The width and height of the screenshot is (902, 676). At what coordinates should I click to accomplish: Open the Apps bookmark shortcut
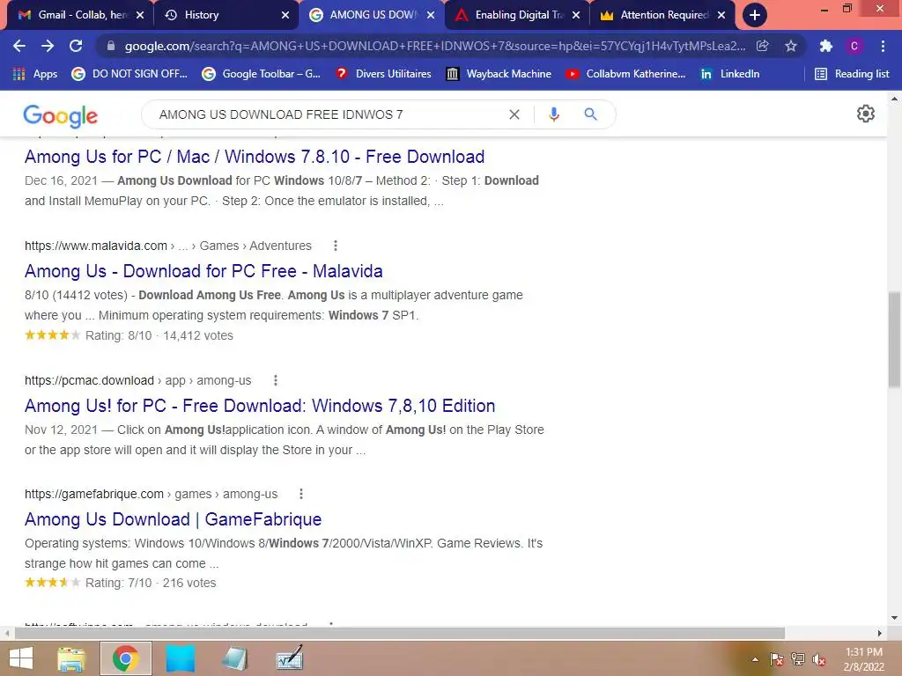[35, 74]
